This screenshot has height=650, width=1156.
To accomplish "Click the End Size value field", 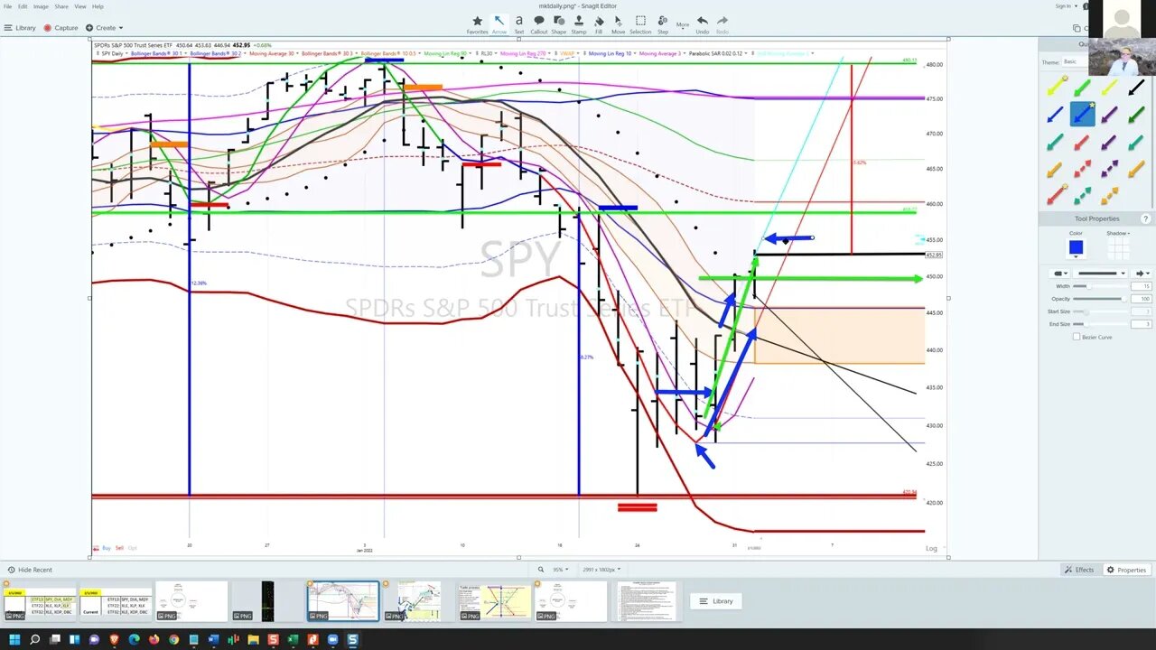I will pos(1142,324).
